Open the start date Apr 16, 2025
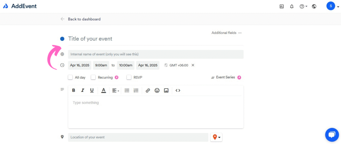This screenshot has width=341, height=144. pyautogui.click(x=80, y=65)
